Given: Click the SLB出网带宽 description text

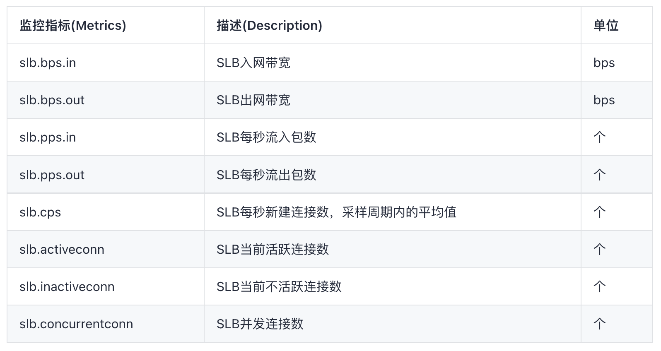Looking at the screenshot, I should (253, 100).
